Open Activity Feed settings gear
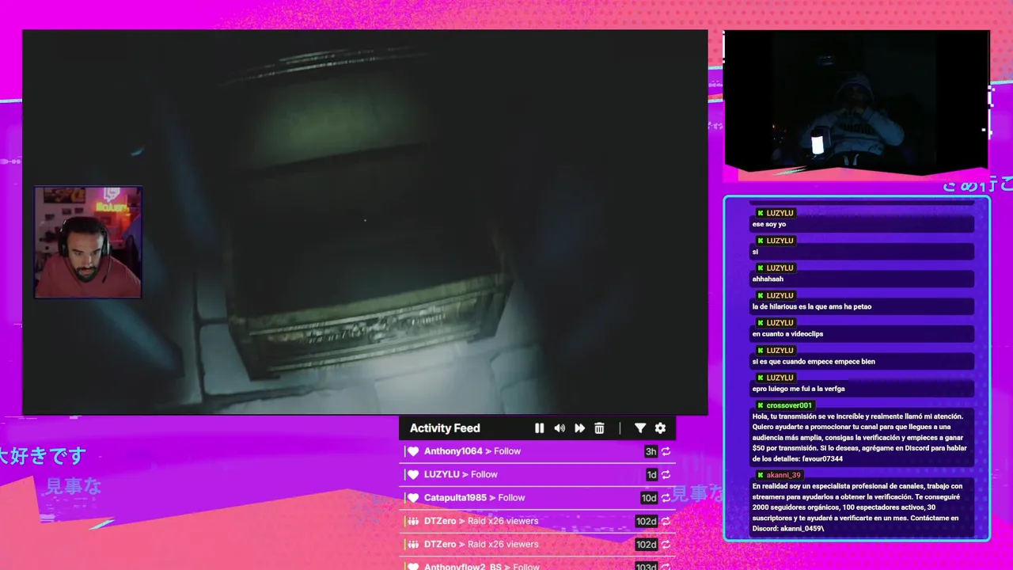Screen dimensions: 1013x570 (660, 428)
